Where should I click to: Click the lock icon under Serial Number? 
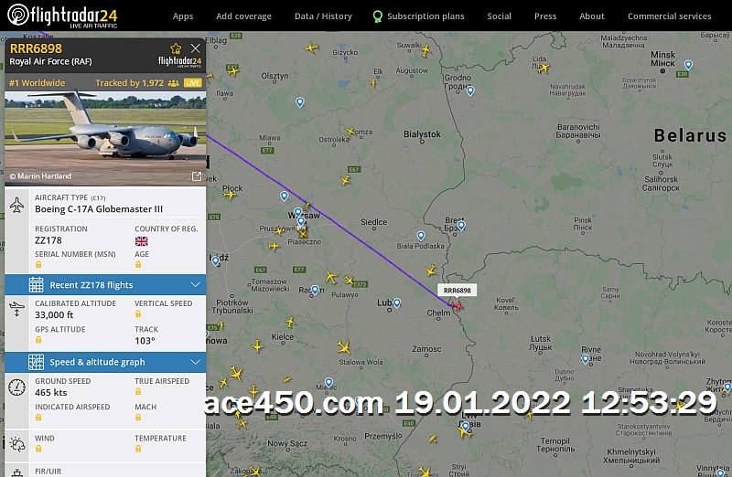tap(38, 265)
